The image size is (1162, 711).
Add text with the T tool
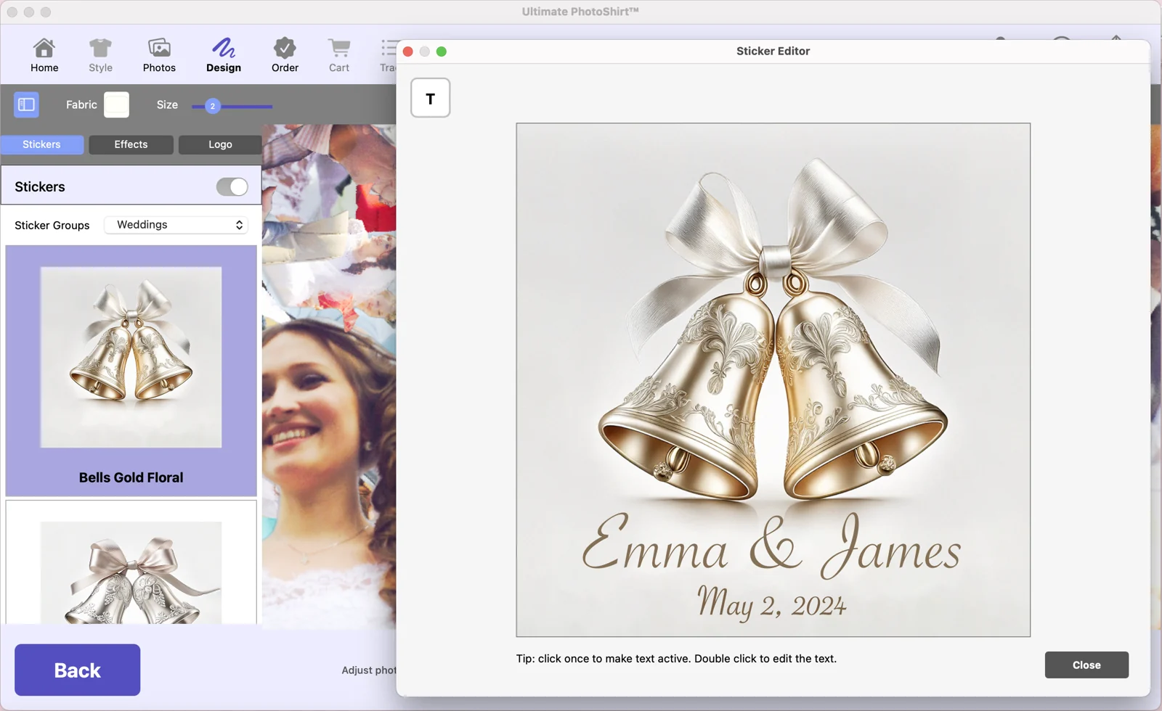coord(431,98)
